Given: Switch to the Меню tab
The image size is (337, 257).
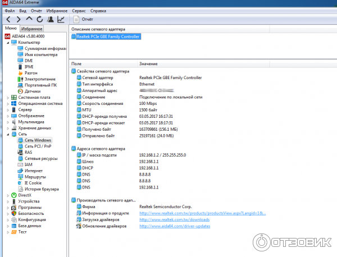Looking at the screenshot, I should click(11, 29).
